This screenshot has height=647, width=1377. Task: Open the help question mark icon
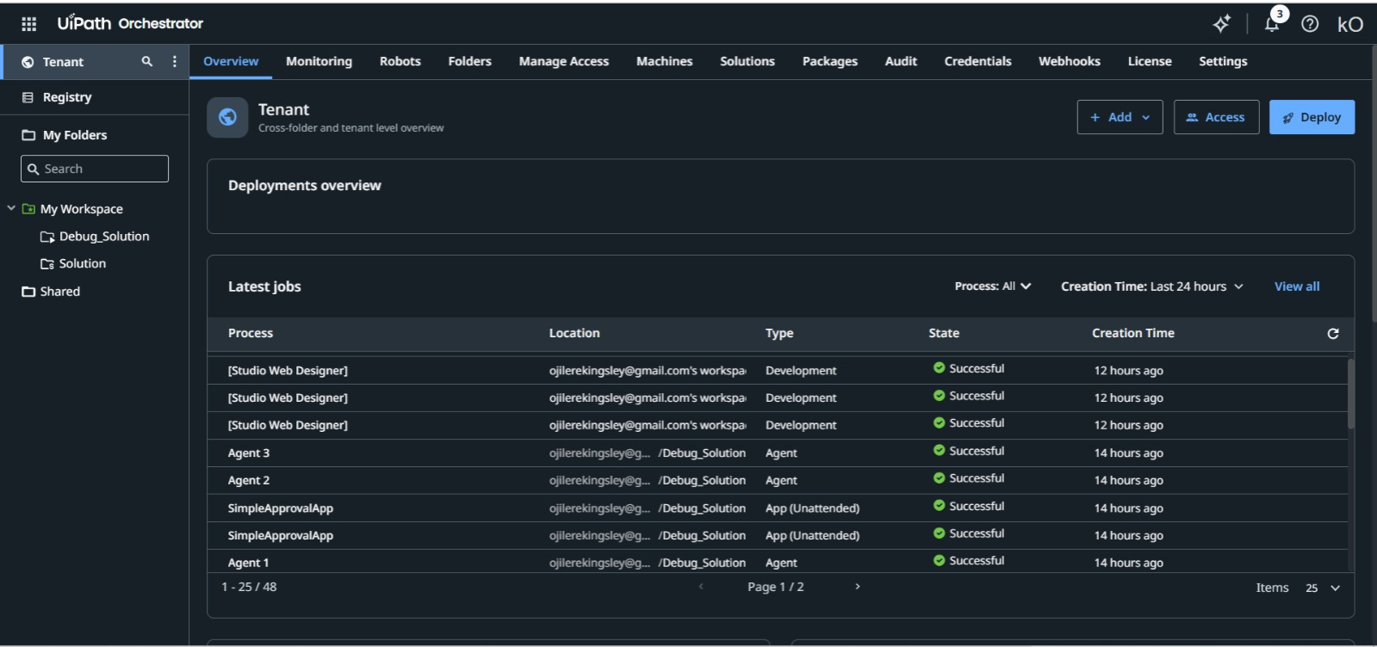tap(1310, 24)
